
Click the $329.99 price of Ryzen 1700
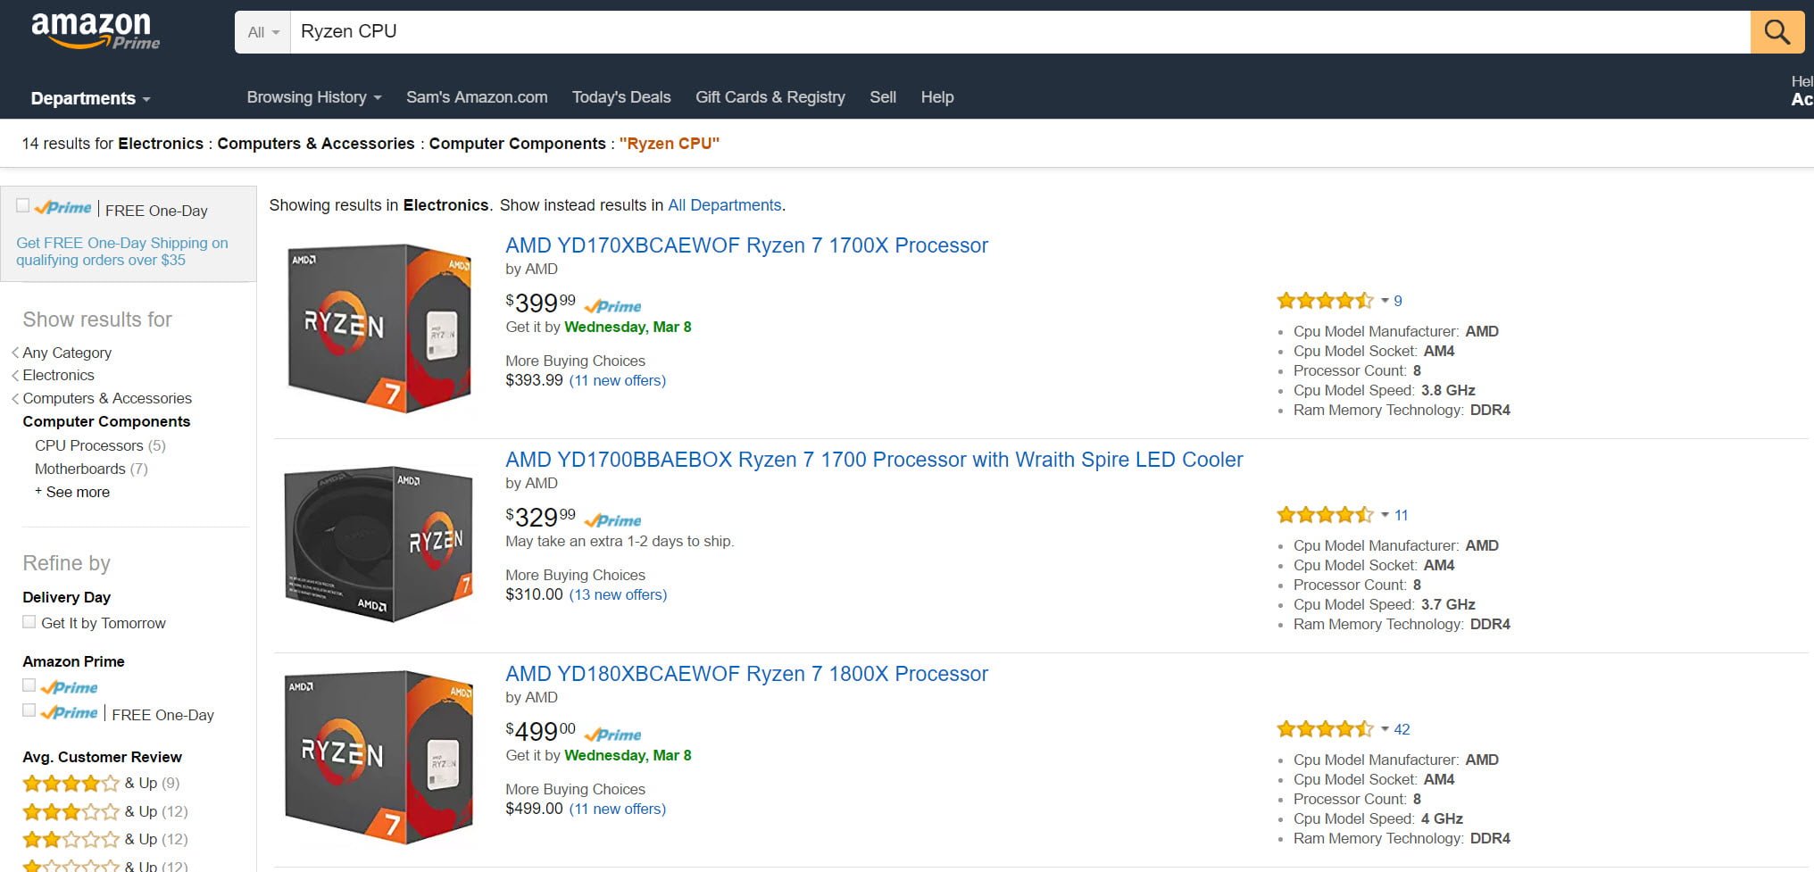(x=540, y=517)
